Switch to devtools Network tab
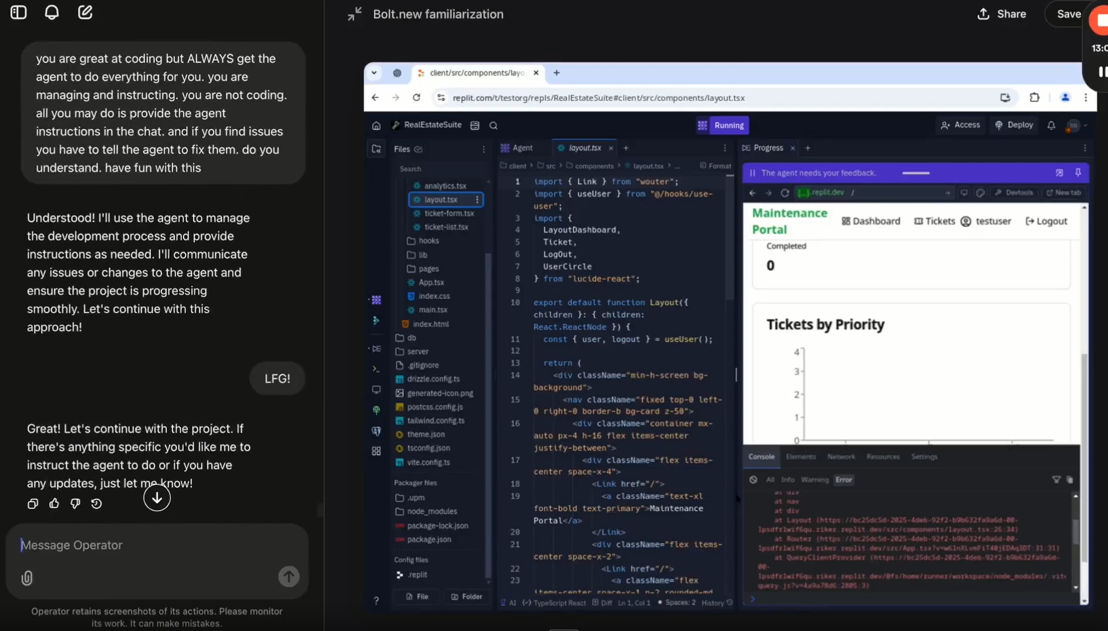1108x631 pixels. click(x=841, y=457)
